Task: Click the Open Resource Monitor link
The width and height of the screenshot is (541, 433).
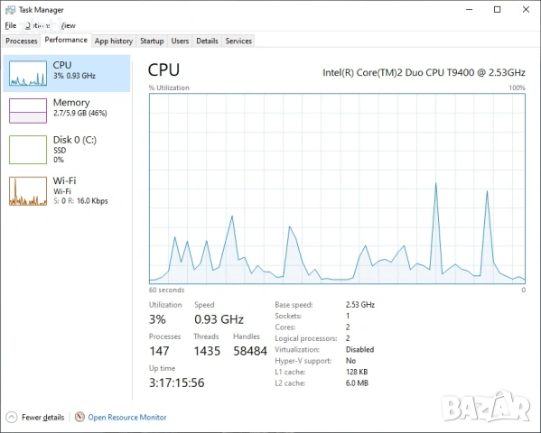Action: point(127,417)
